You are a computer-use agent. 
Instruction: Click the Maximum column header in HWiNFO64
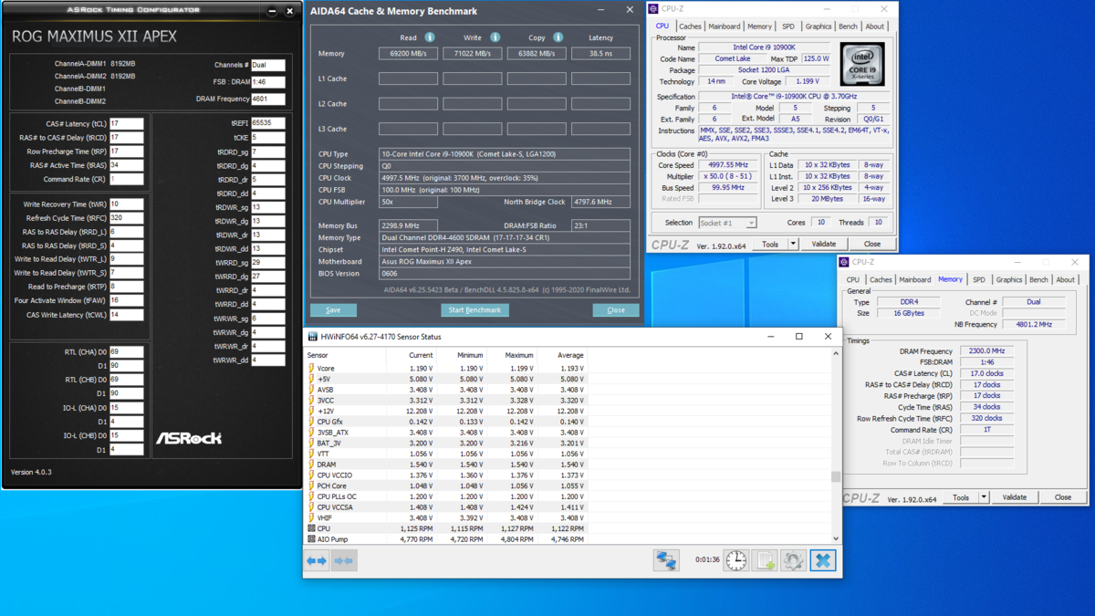pyautogui.click(x=518, y=355)
